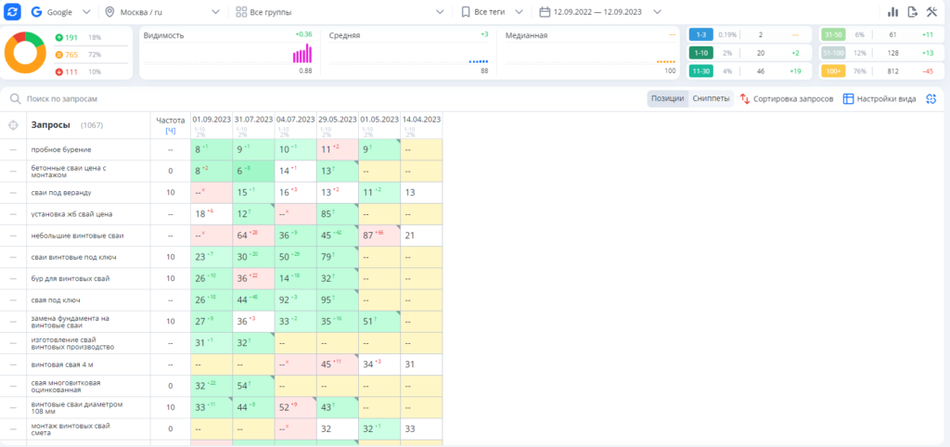Image resolution: width=950 pixels, height=447 pixels.
Task: Click the Медианная metric value 100
Action: tap(670, 70)
